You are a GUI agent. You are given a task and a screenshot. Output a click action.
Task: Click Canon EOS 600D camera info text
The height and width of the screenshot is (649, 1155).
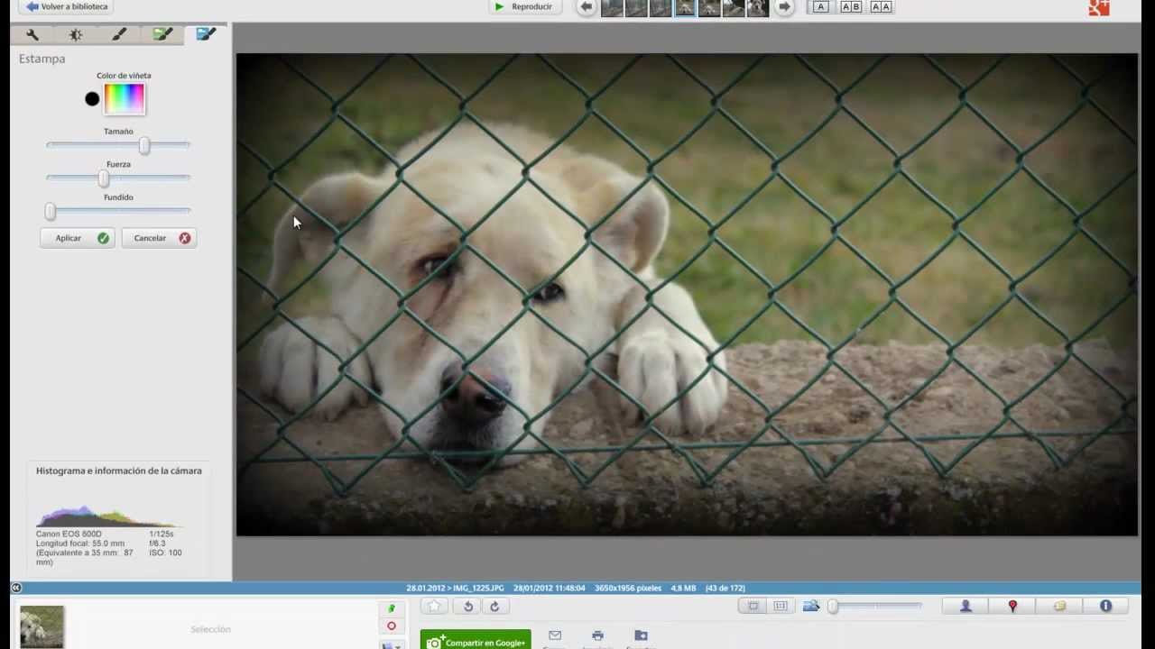(x=69, y=535)
